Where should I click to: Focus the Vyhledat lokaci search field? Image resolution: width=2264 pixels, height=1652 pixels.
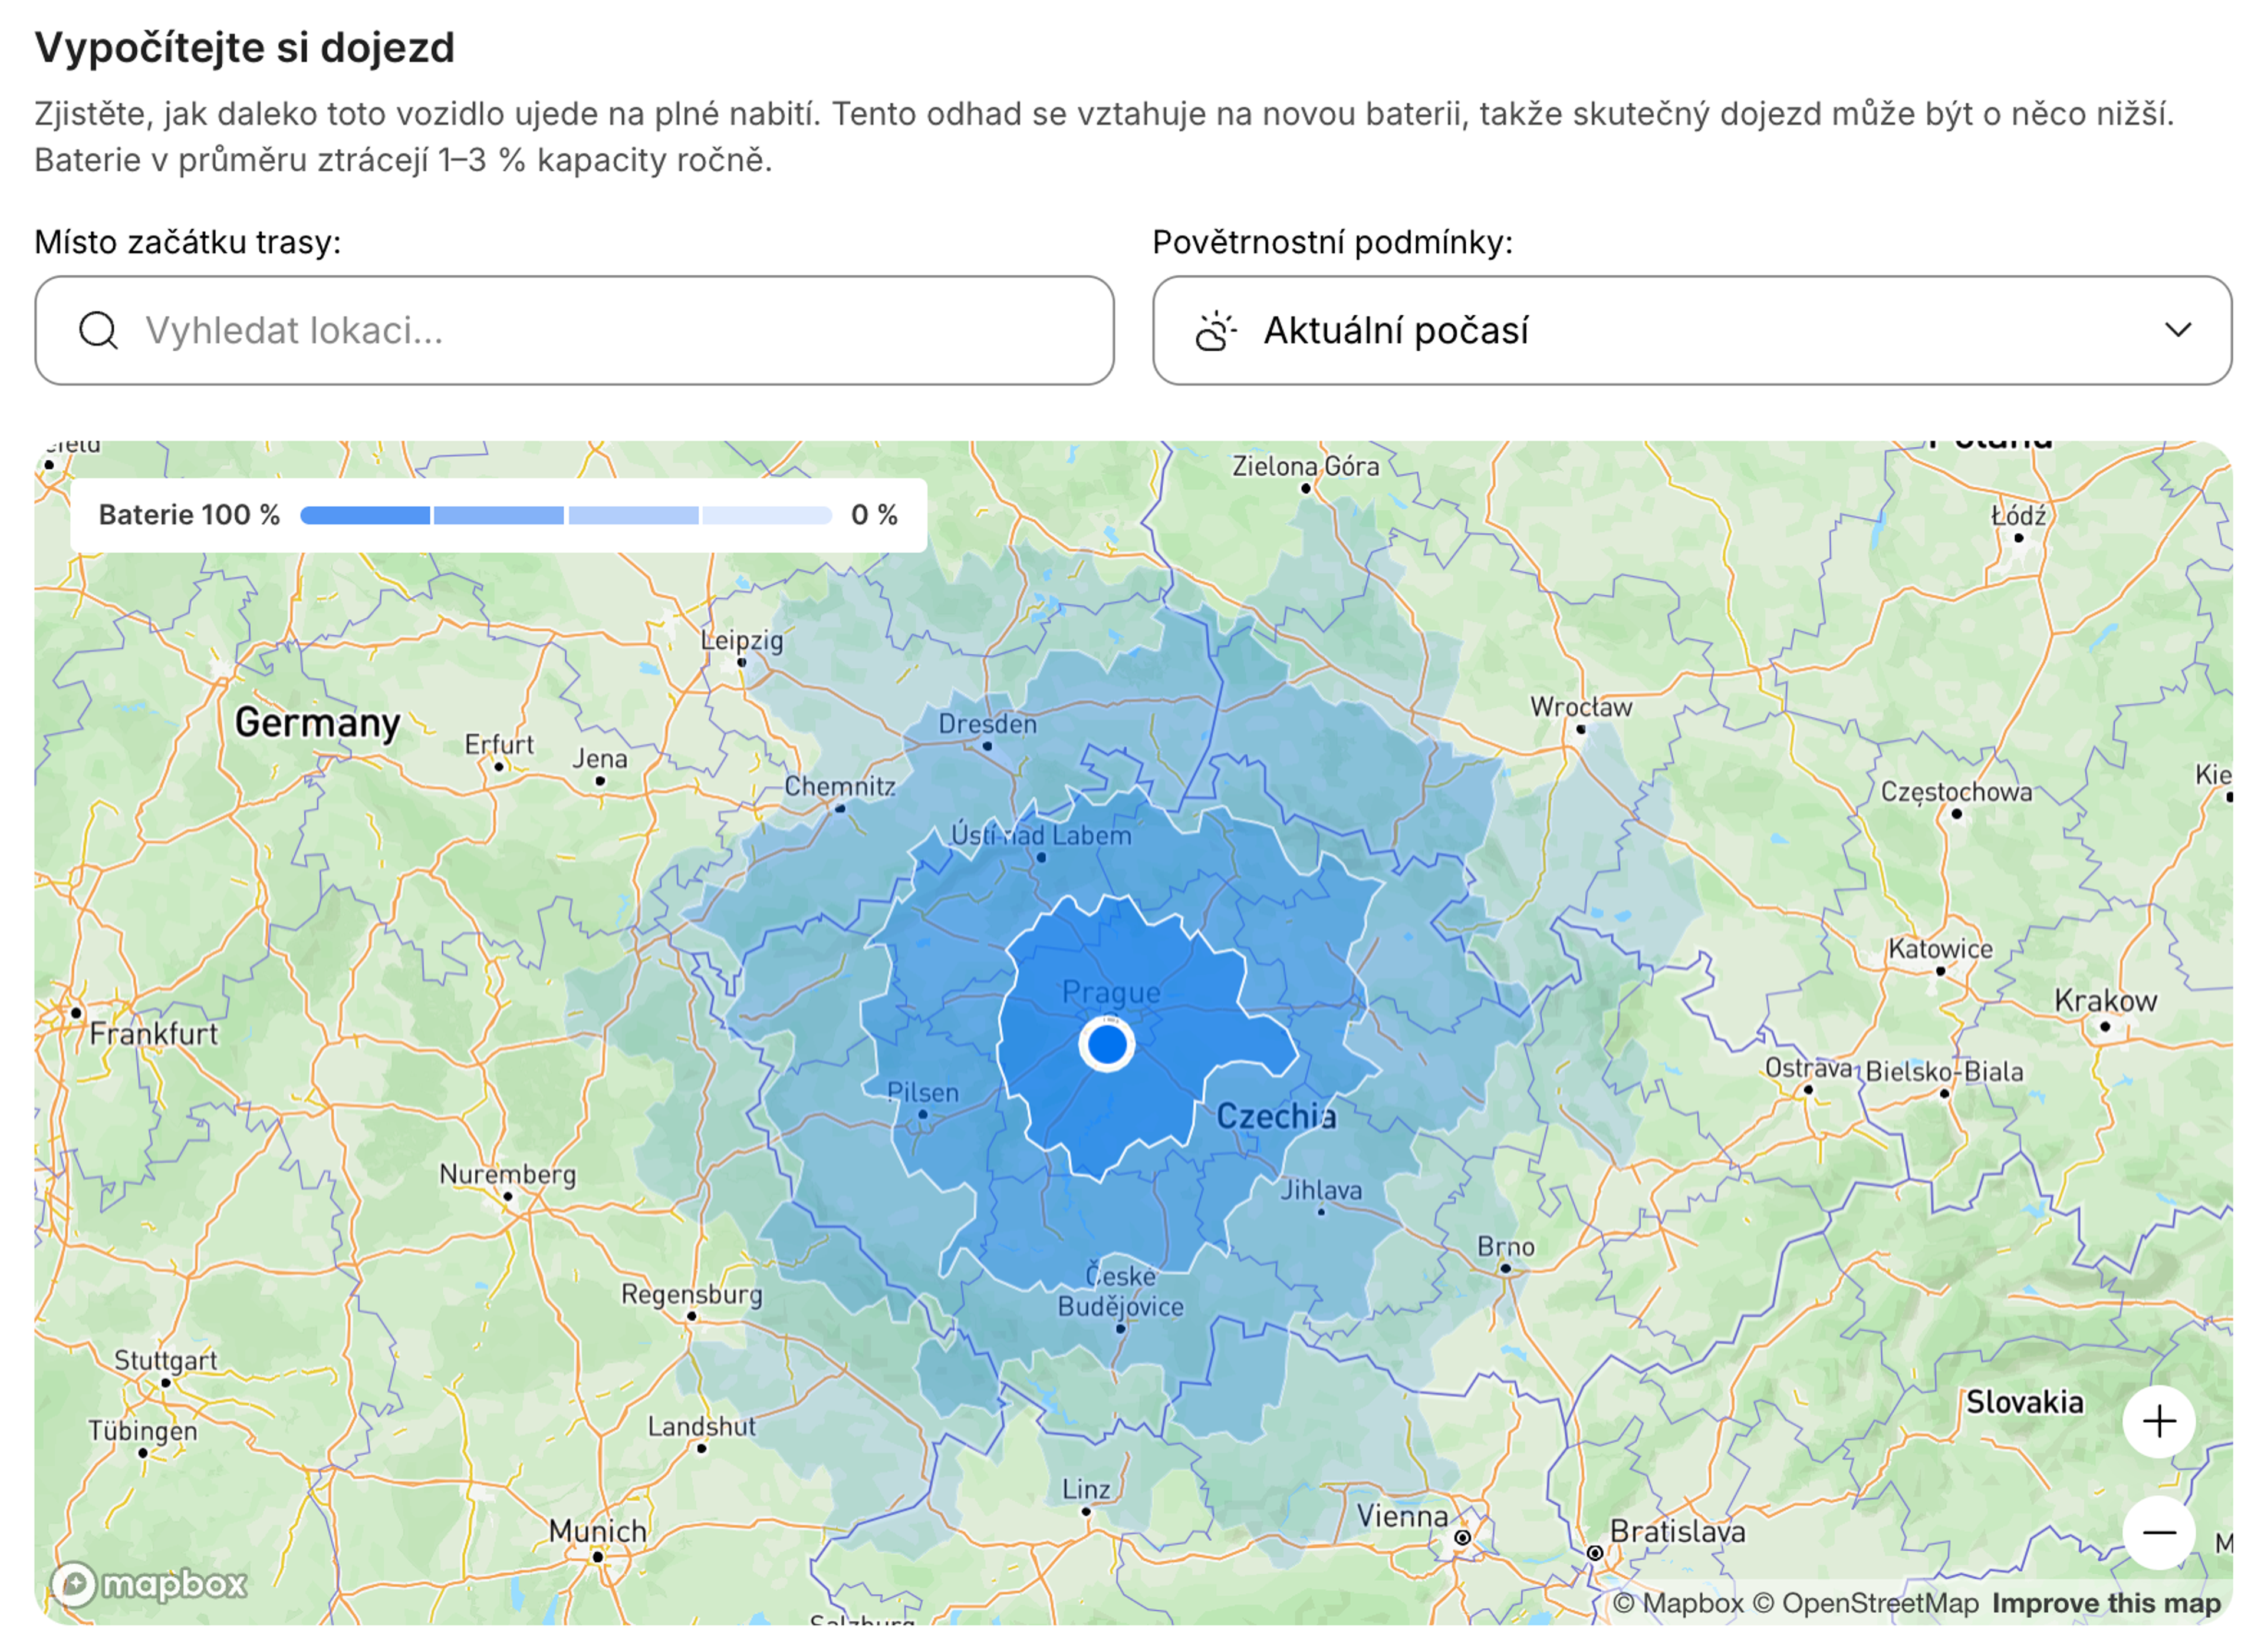(x=574, y=330)
